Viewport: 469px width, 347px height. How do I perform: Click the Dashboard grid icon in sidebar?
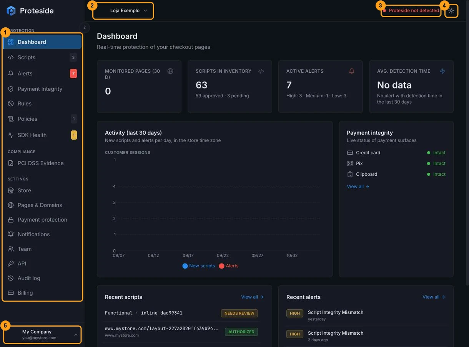pyautogui.click(x=11, y=42)
